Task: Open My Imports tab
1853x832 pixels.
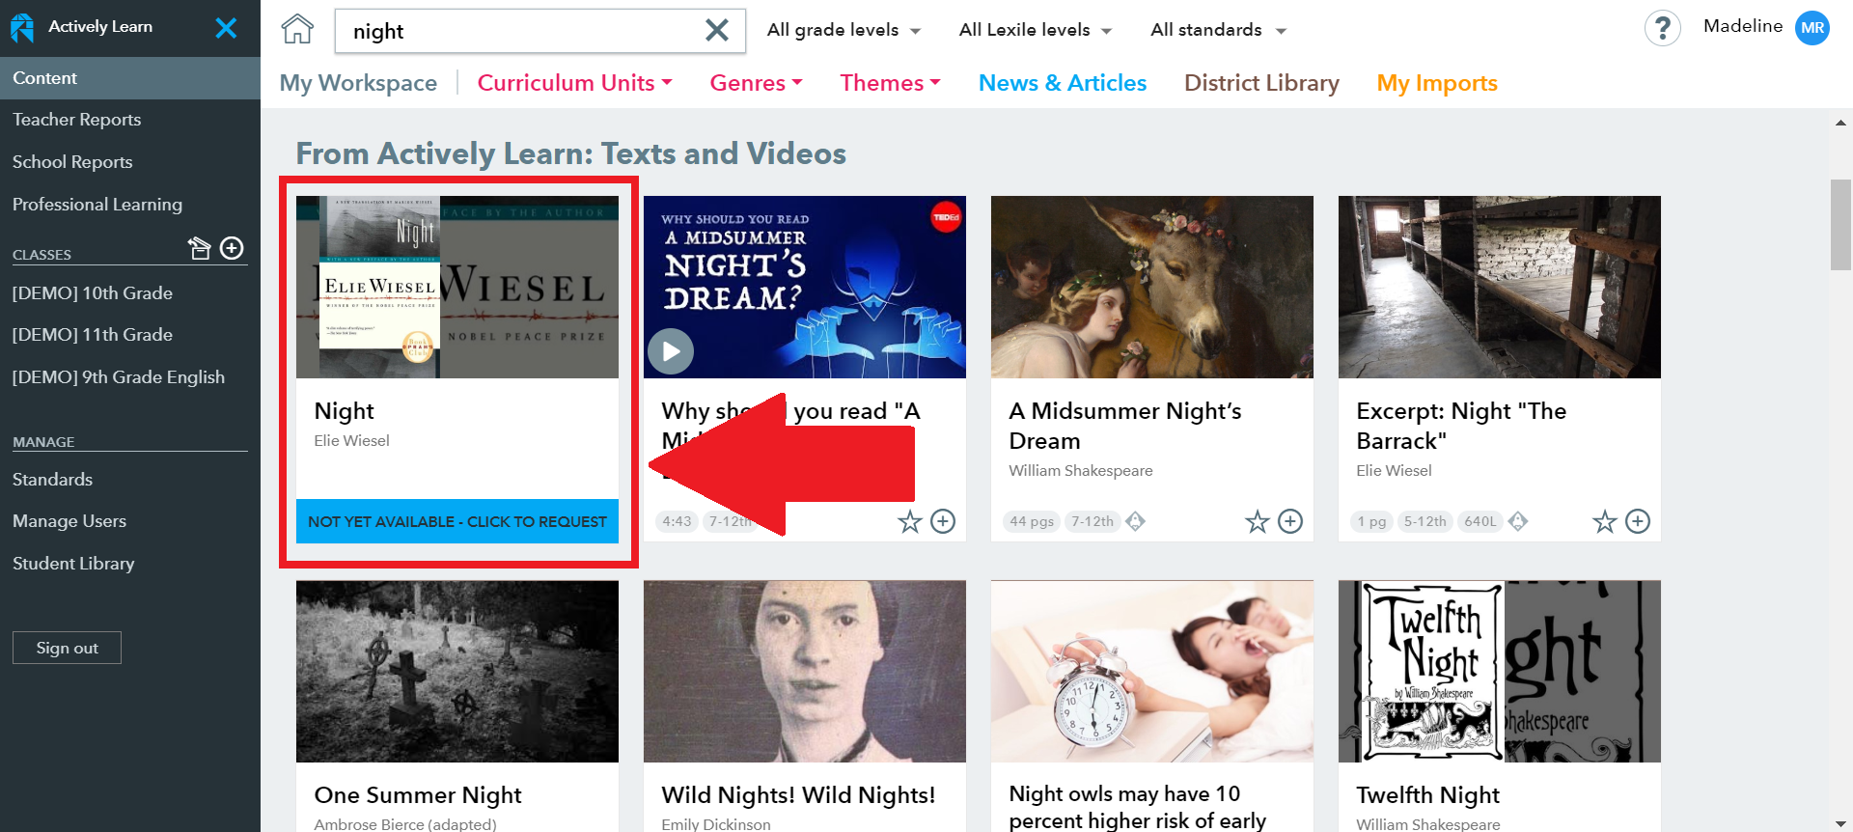Action: (x=1437, y=83)
